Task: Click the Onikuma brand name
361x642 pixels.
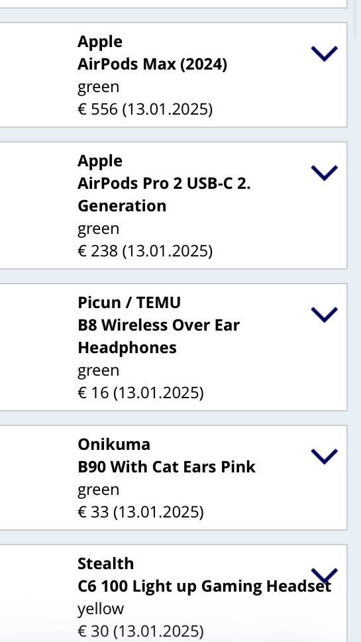Action: tap(114, 445)
